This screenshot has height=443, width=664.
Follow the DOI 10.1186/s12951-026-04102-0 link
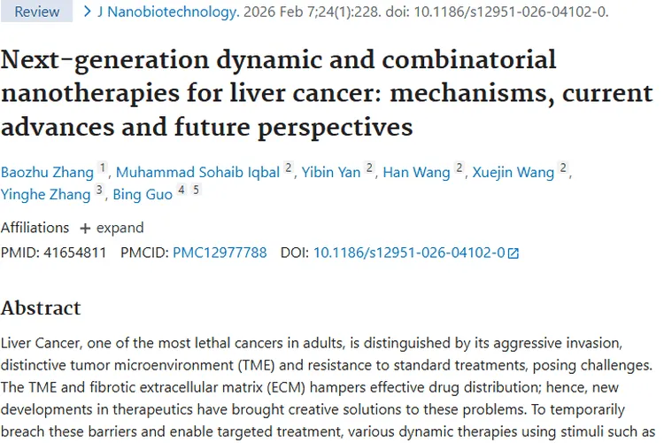tap(409, 253)
